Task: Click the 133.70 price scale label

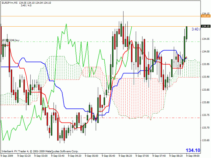Action: click(x=206, y=128)
